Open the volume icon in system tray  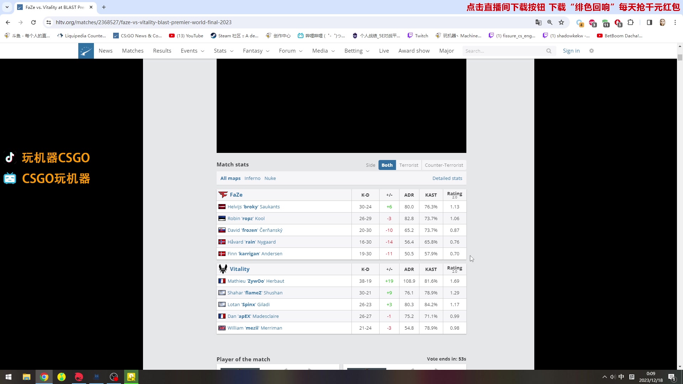[613, 377]
